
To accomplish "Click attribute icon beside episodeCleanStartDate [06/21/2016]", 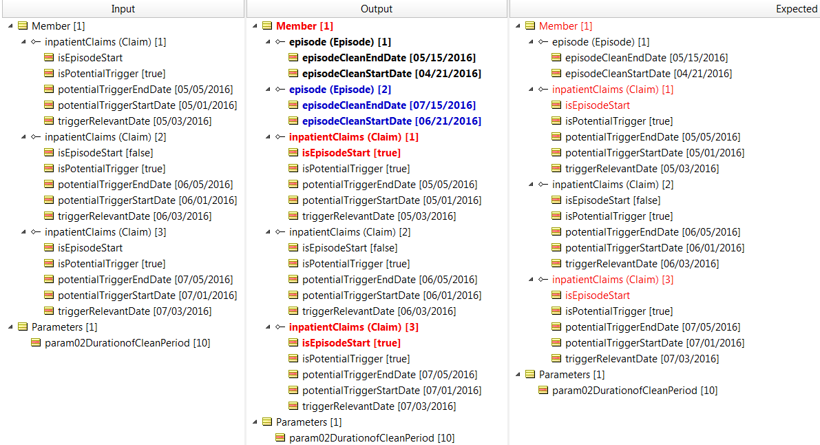I will (293, 121).
